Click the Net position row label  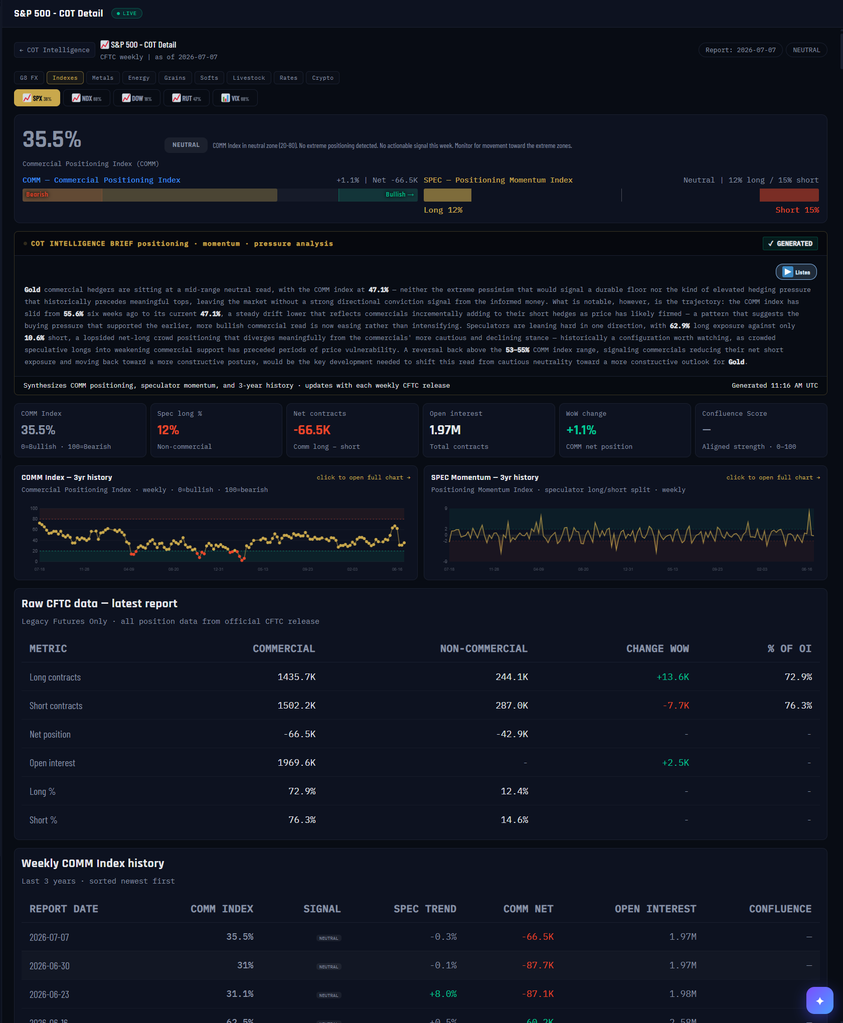(50, 734)
